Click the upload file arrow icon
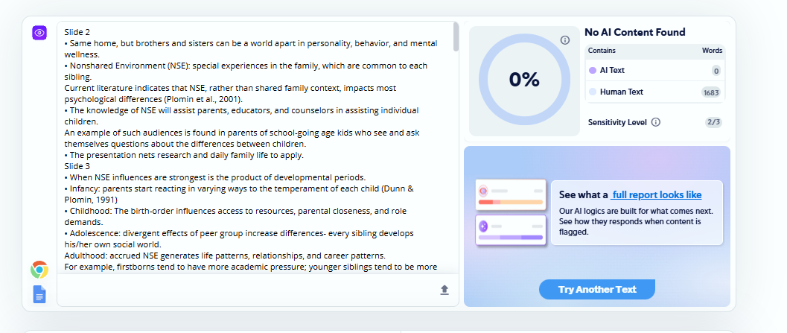 coord(445,290)
